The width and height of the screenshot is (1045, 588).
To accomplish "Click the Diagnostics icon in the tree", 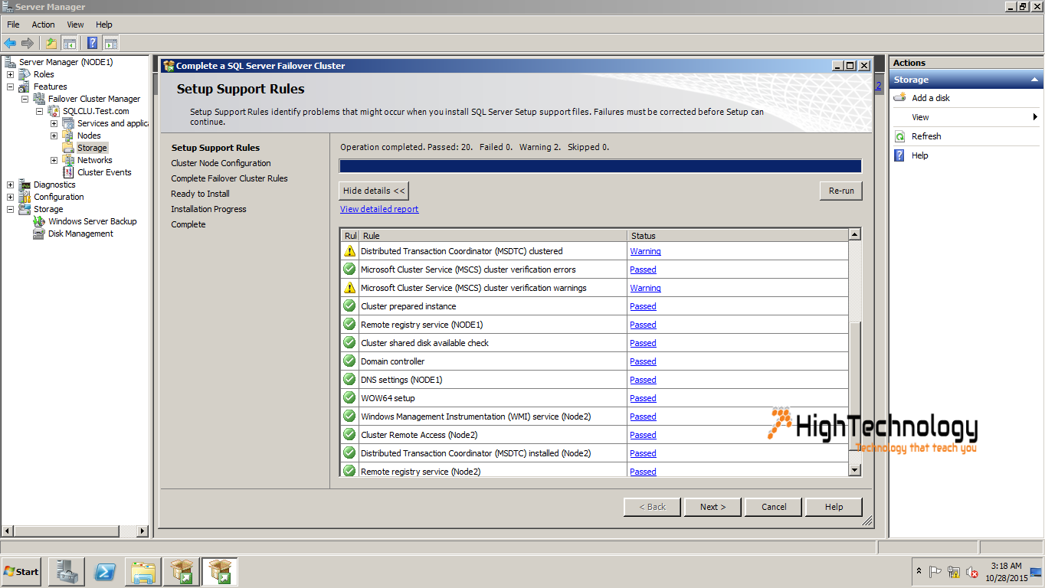I will 25,185.
